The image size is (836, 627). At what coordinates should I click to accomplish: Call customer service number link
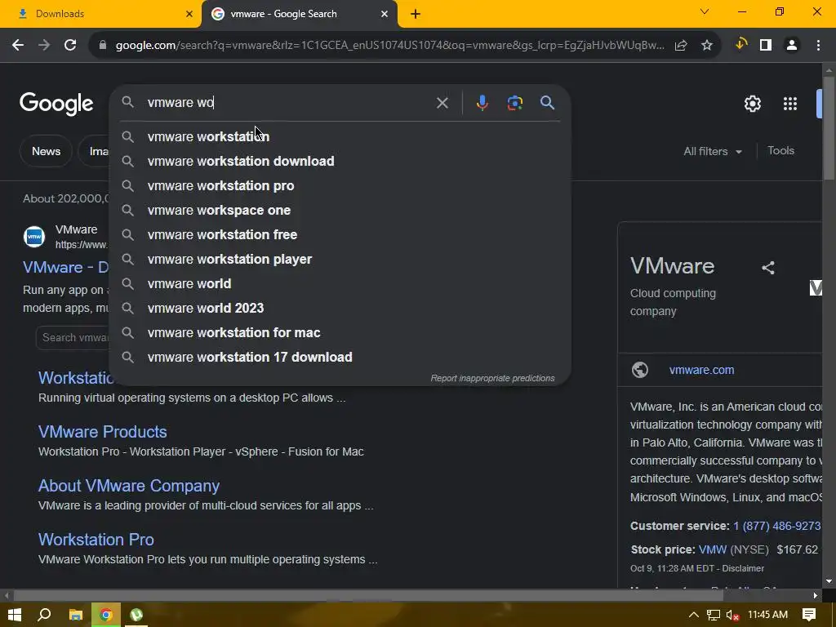(x=777, y=527)
